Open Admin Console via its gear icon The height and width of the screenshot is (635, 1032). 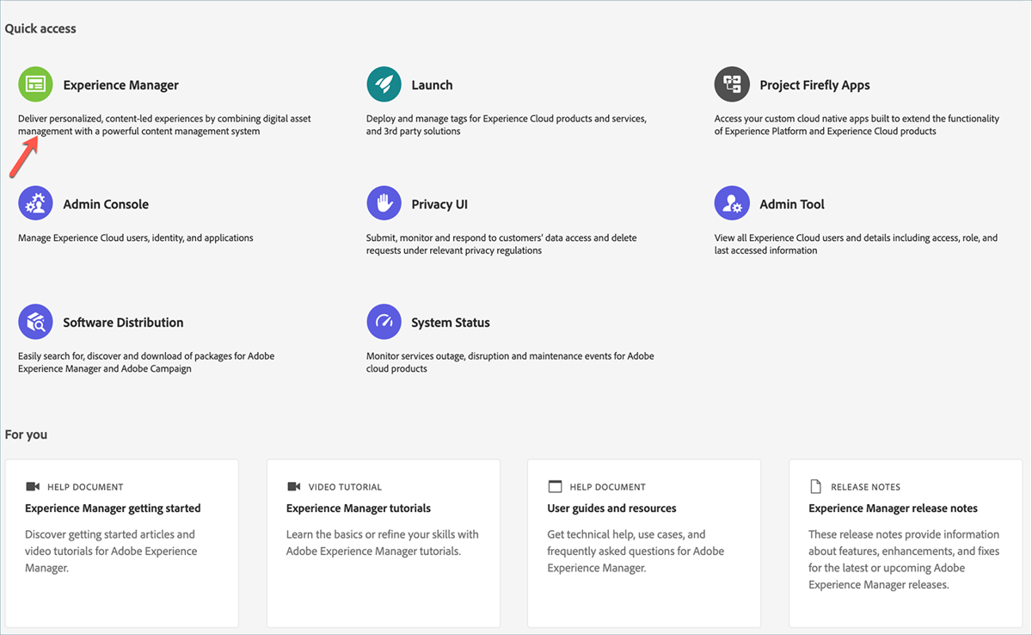(35, 203)
